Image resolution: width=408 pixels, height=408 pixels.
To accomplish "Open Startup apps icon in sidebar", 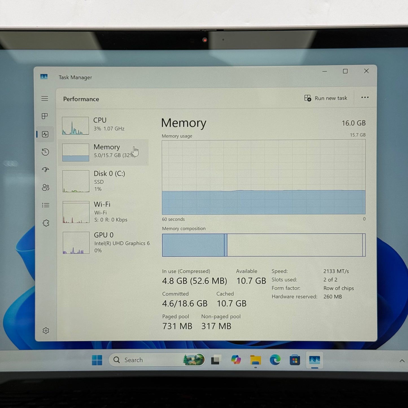I will 45,169.
